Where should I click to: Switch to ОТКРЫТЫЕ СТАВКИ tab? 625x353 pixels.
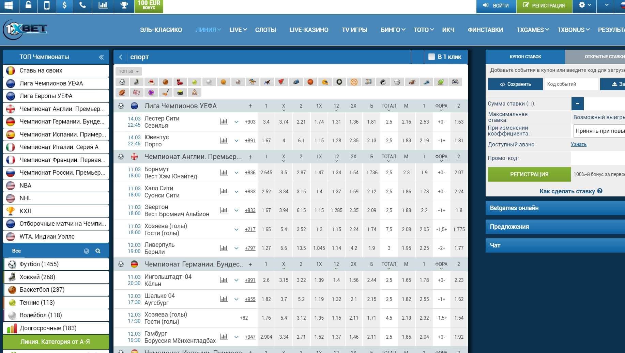pyautogui.click(x=595, y=57)
